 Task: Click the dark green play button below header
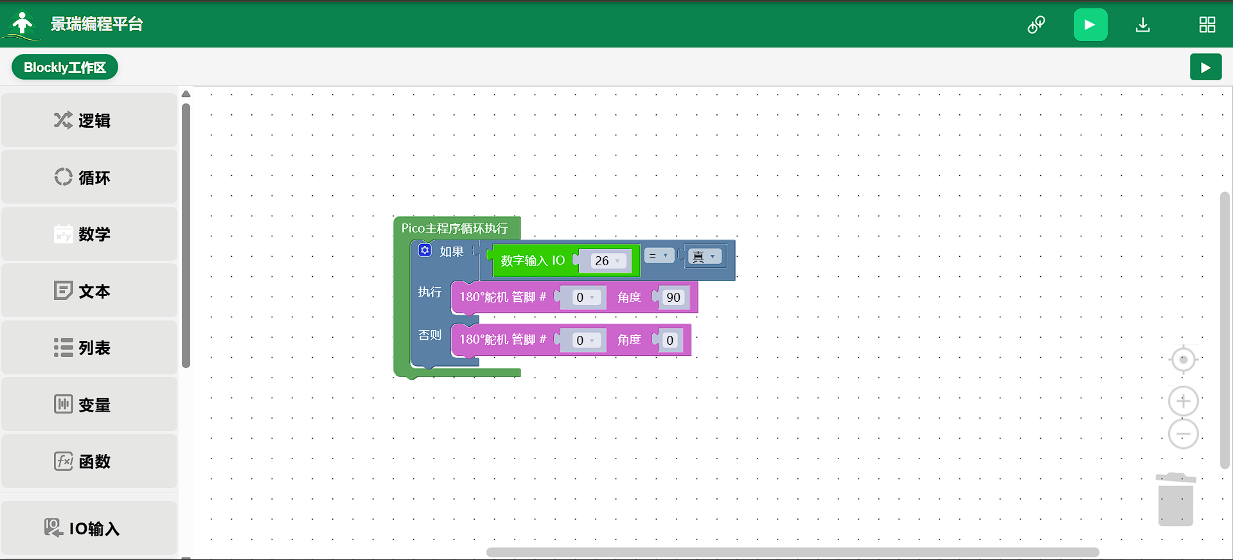pos(1205,67)
